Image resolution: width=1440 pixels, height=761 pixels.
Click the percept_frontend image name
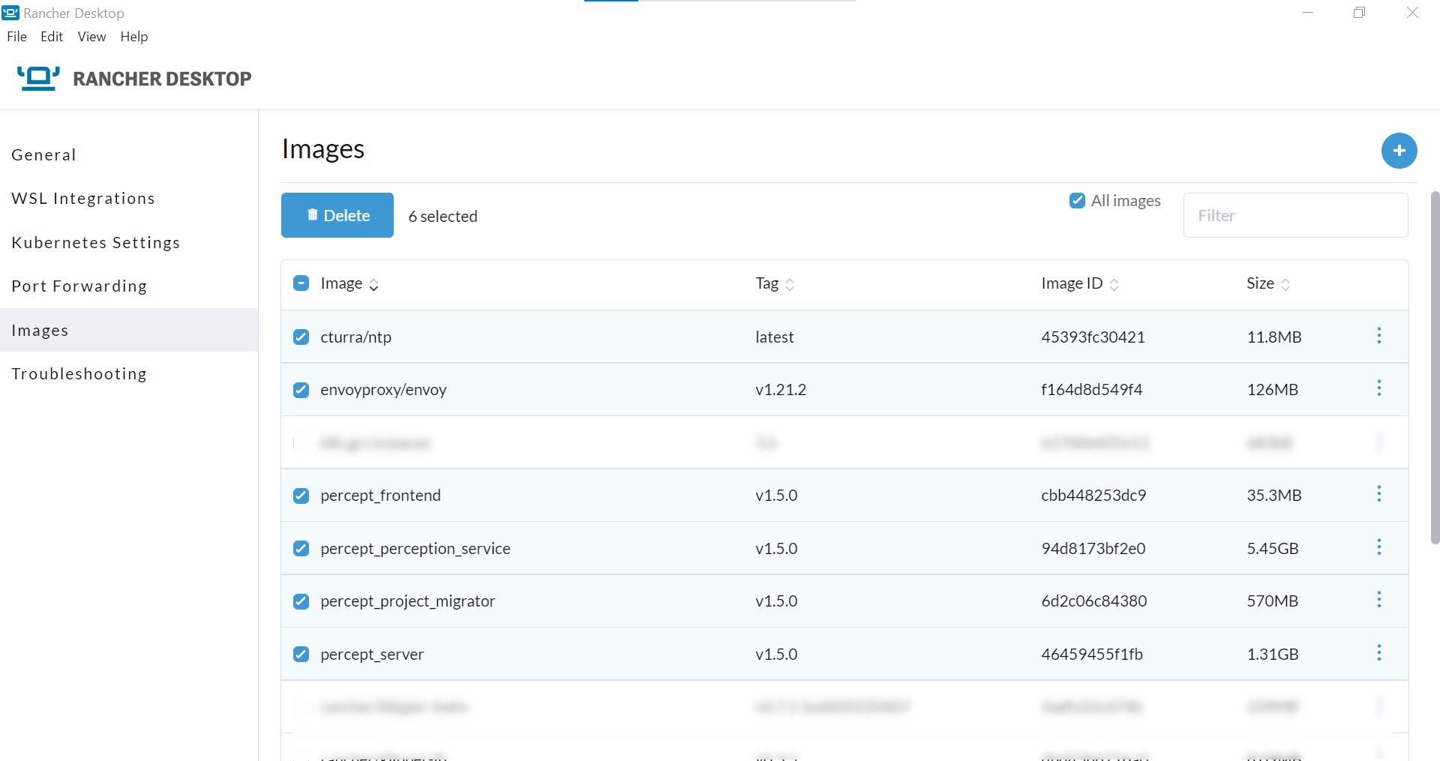click(380, 496)
